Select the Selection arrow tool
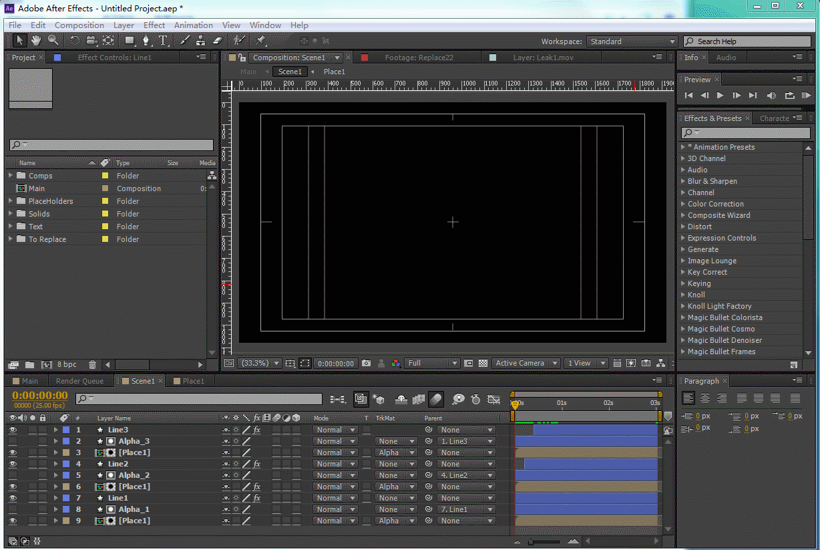820x550 pixels. coord(20,41)
